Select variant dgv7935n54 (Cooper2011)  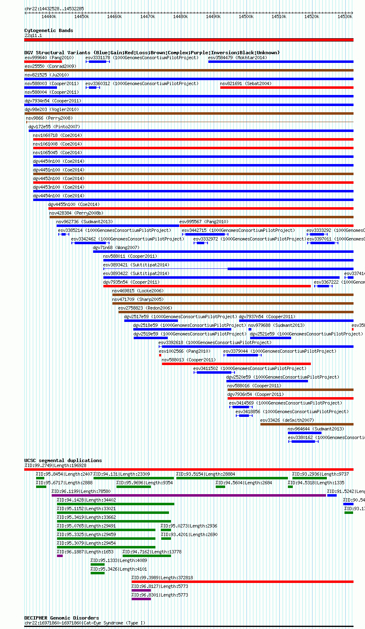[207, 286]
